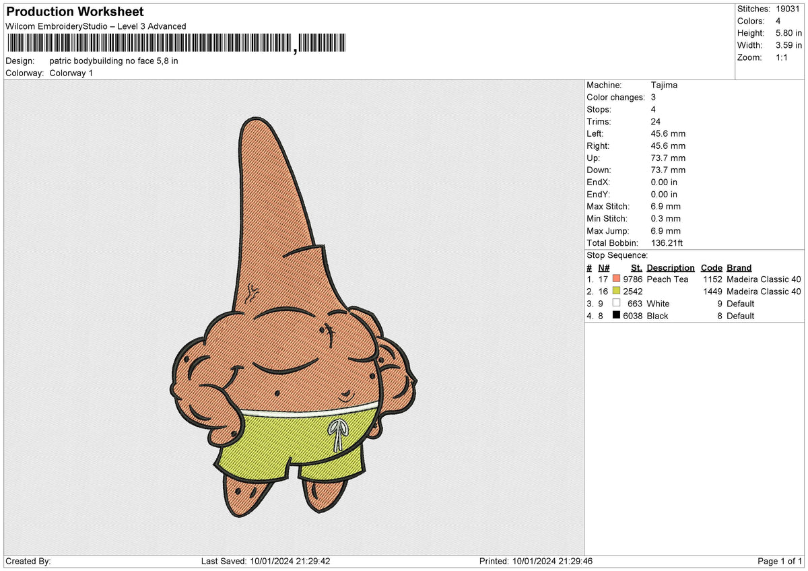Click the Total Bobbin value 136.21ft
This screenshot has width=808, height=571.
[x=667, y=242]
